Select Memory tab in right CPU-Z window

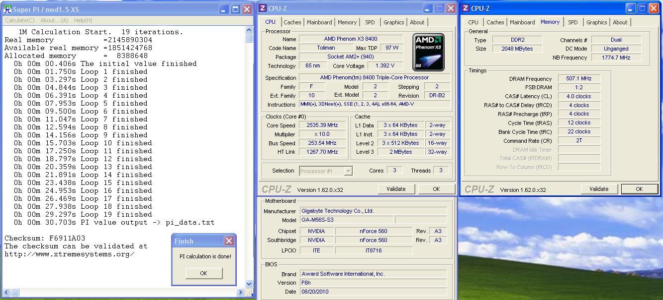tap(550, 22)
